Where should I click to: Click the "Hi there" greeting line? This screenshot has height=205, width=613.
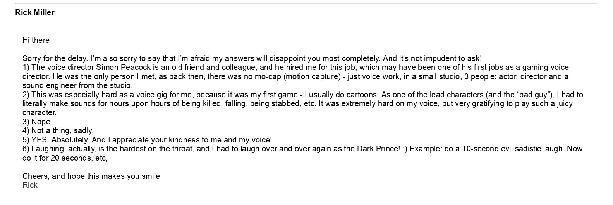(x=36, y=40)
